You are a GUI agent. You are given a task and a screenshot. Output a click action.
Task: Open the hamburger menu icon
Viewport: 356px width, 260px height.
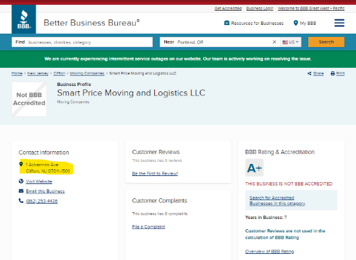tap(339, 23)
